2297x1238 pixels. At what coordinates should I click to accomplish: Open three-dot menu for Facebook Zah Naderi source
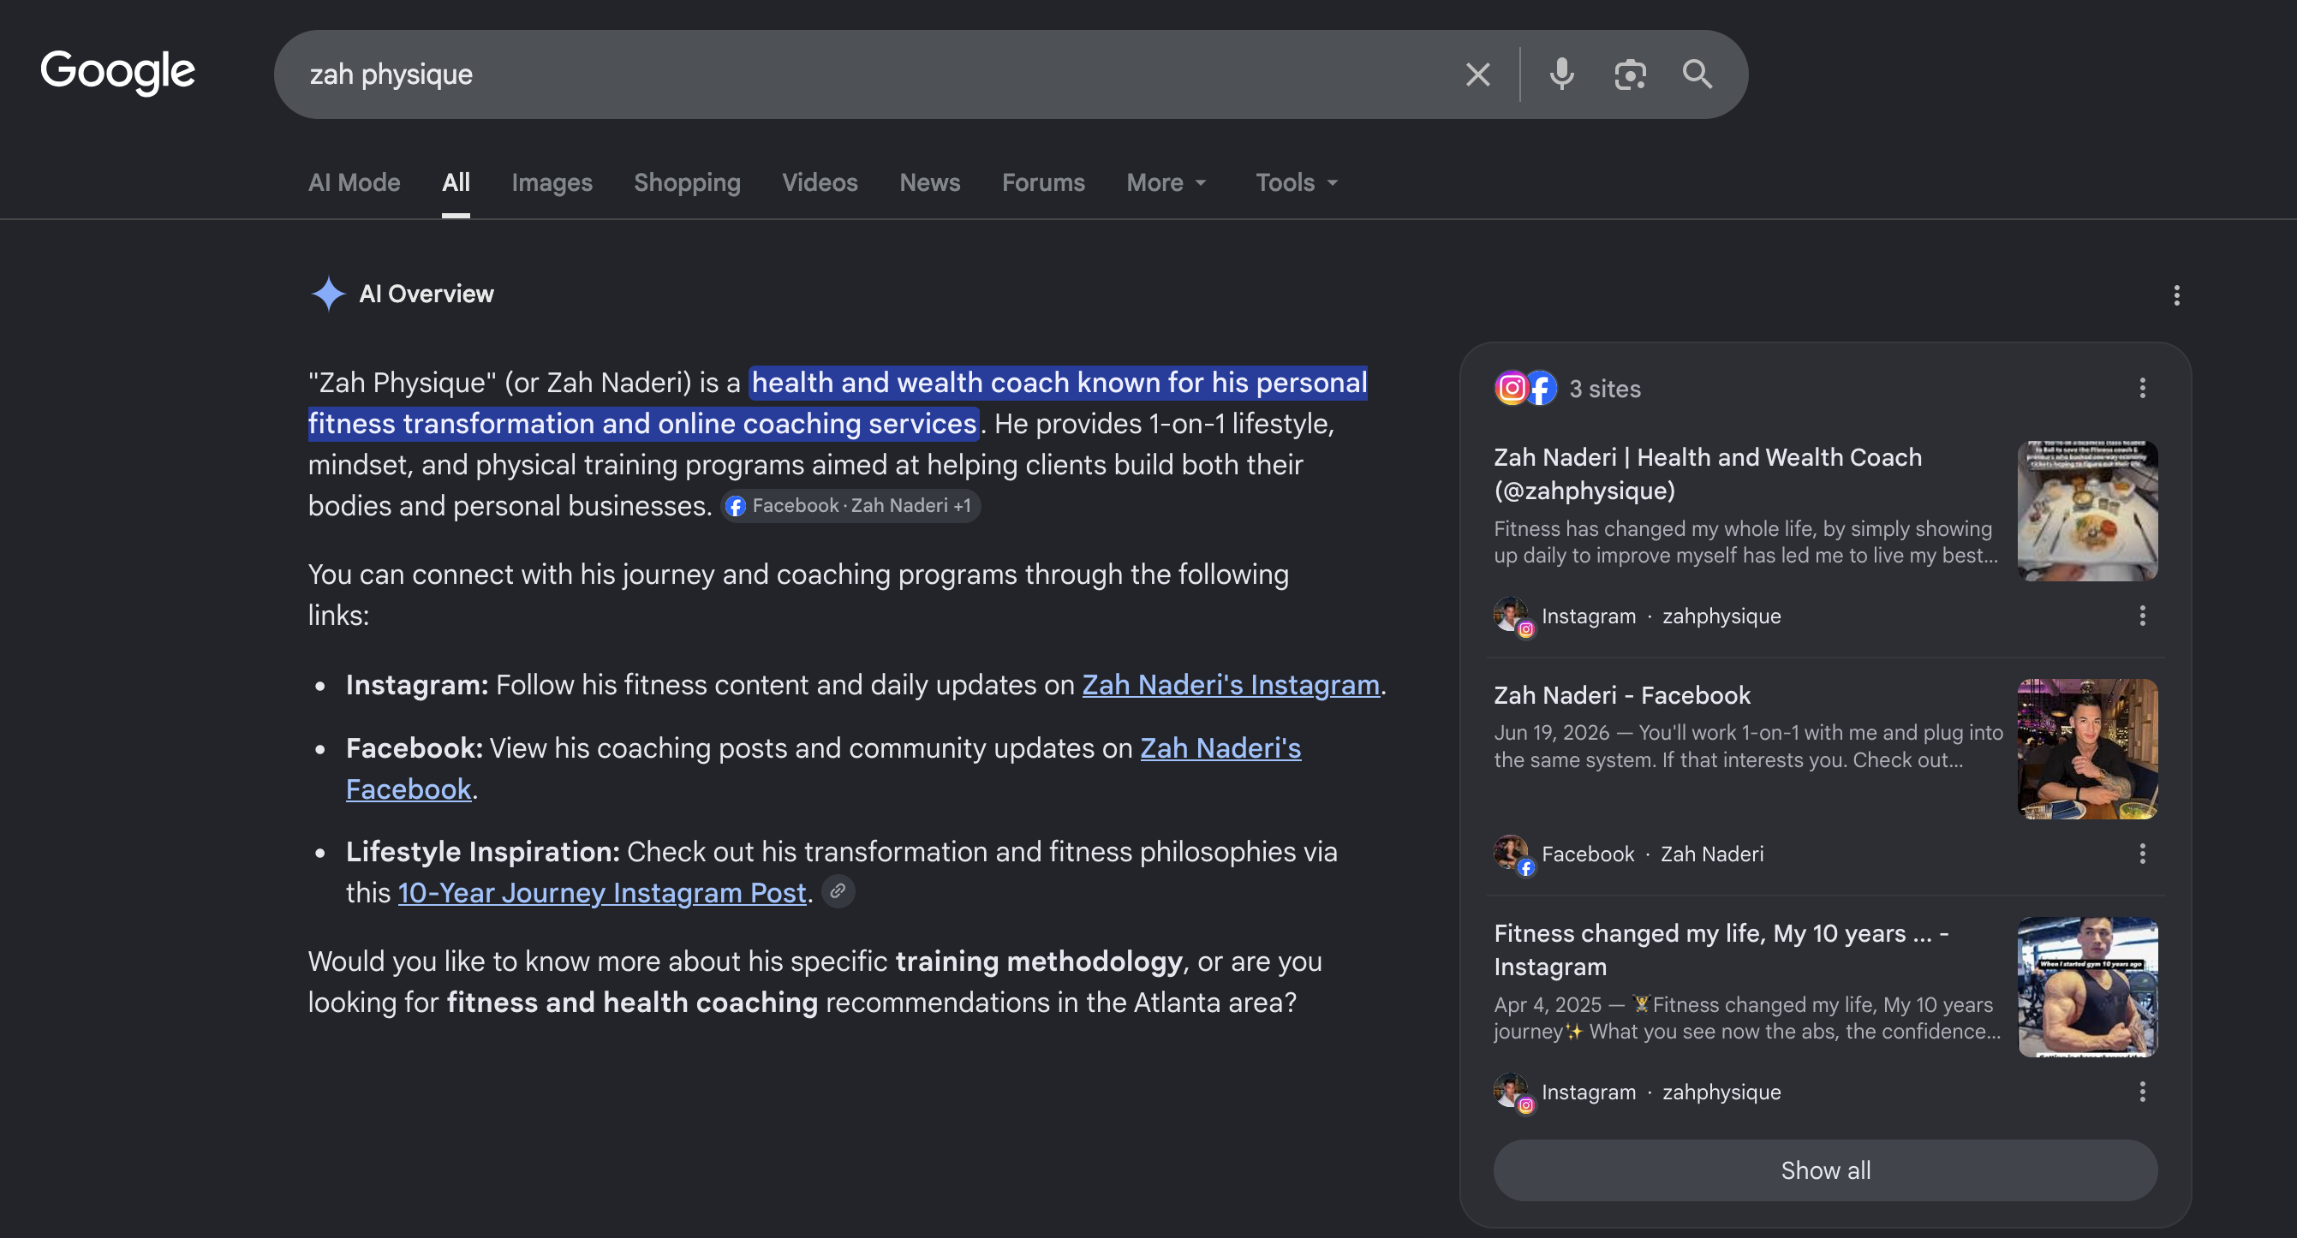pyautogui.click(x=2142, y=854)
